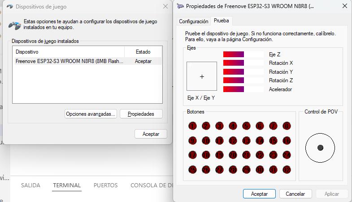This screenshot has height=202, width=352.
Task: Click button indicator 14 in Botones
Action: 260,141
